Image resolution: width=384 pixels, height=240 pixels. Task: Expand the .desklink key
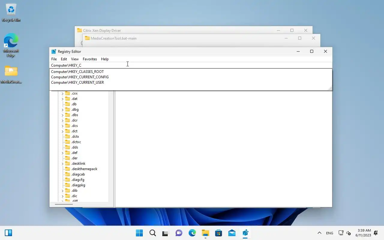pyautogui.click(x=63, y=164)
